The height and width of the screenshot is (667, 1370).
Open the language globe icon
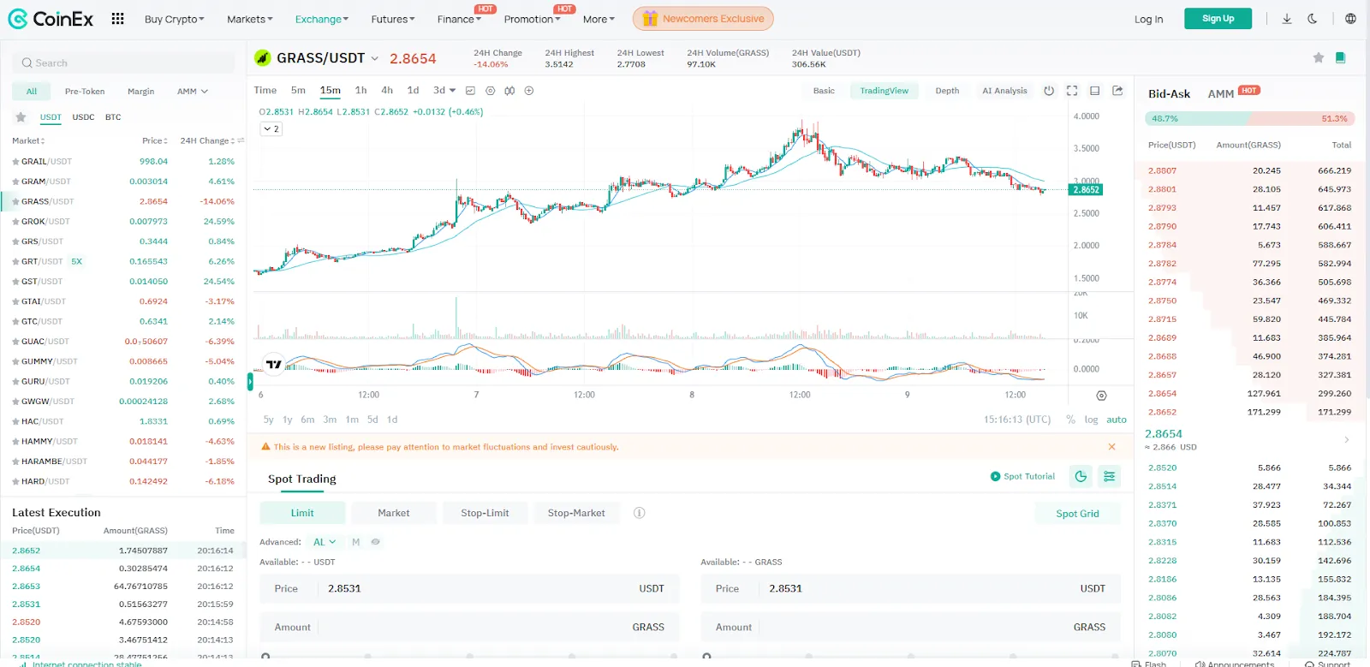(1350, 19)
